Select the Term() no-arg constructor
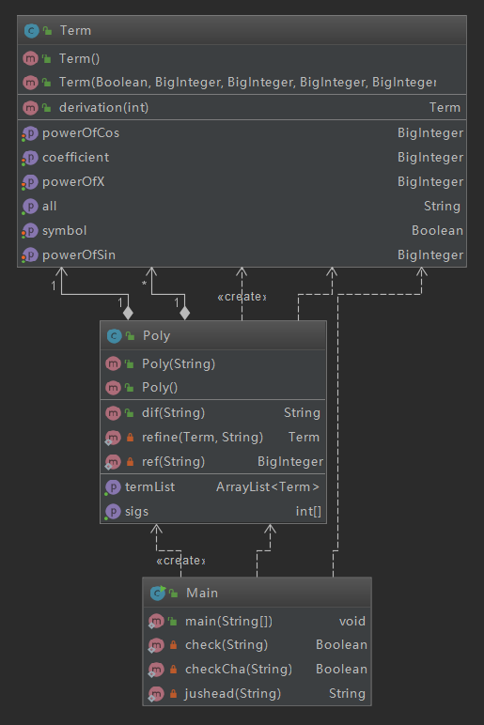The height and width of the screenshot is (725, 484). tap(242, 59)
